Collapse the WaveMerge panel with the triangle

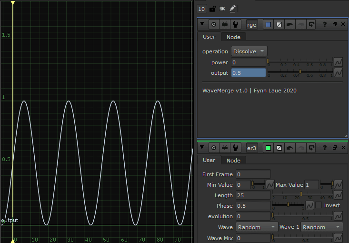(202, 24)
